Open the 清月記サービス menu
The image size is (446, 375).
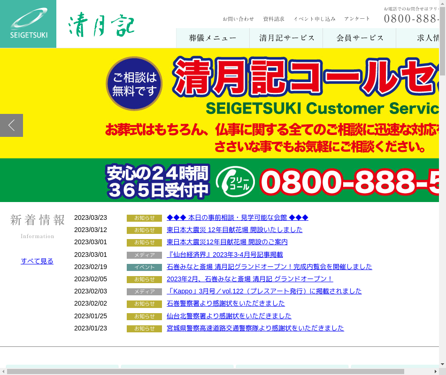[x=286, y=38]
